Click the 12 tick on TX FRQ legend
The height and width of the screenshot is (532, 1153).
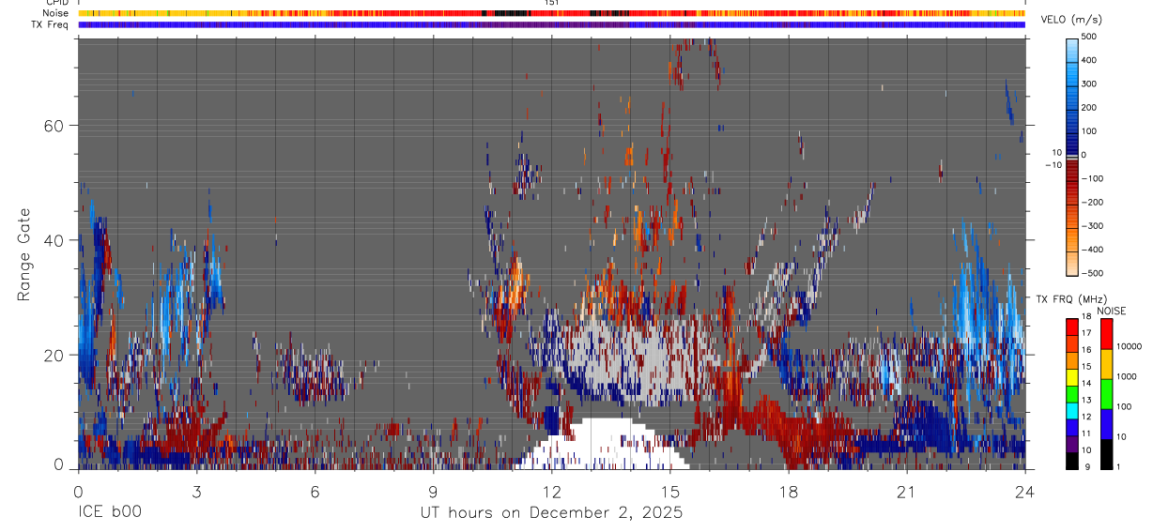[x=1087, y=418]
